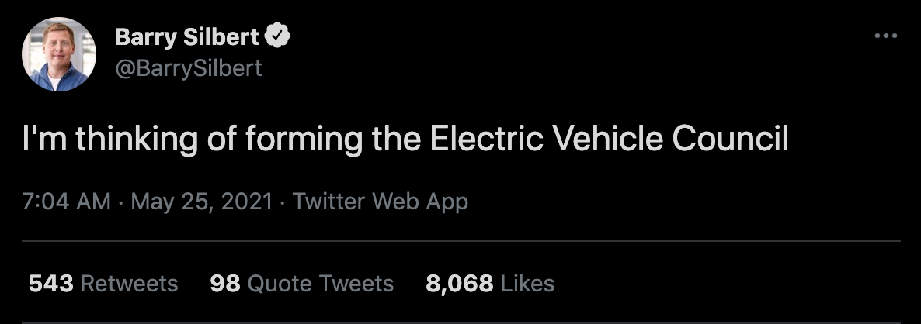
Task: Click the word "Retweets" label
Action: point(129,283)
